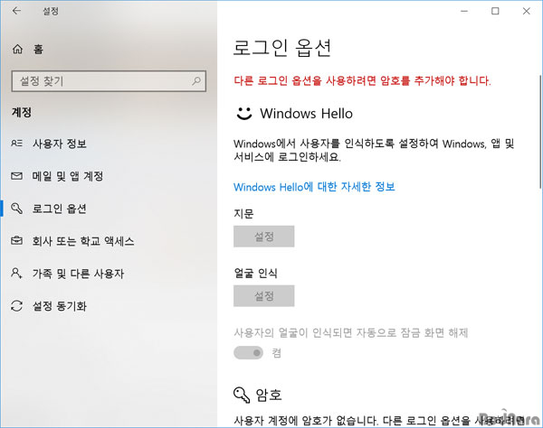Toggle the automatic face unlock switch
The width and height of the screenshot is (543, 428).
click(x=248, y=353)
